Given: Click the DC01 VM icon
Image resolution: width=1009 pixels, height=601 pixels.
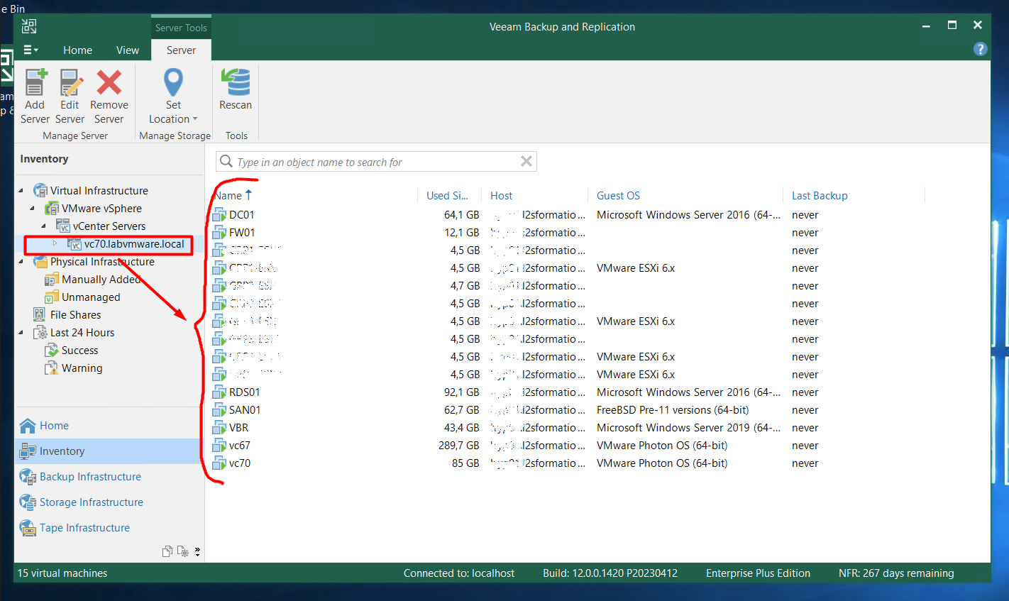Looking at the screenshot, I should pos(219,215).
